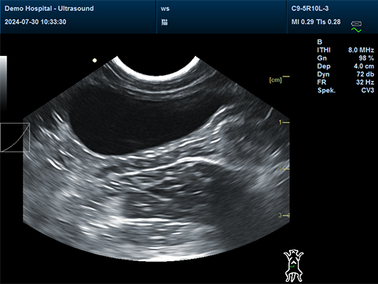Click the 8.0 MHz frequency value
Screen dimensions: 378x284
(361, 50)
